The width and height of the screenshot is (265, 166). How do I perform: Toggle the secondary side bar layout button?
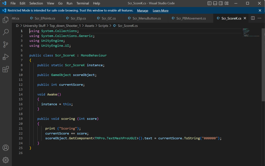pos(221,3)
